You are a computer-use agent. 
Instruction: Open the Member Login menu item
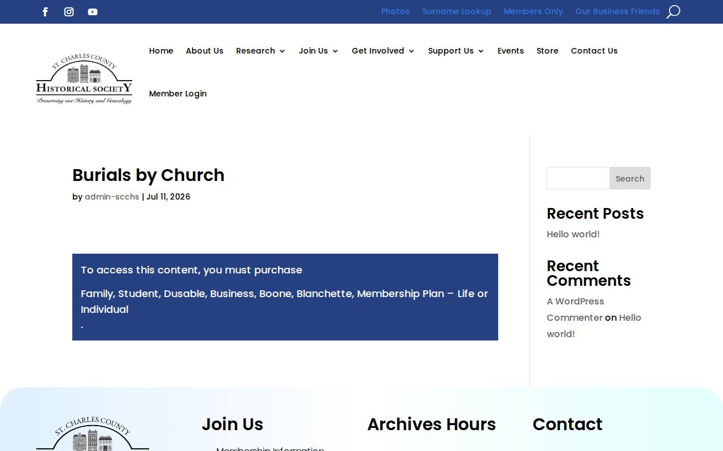(178, 94)
